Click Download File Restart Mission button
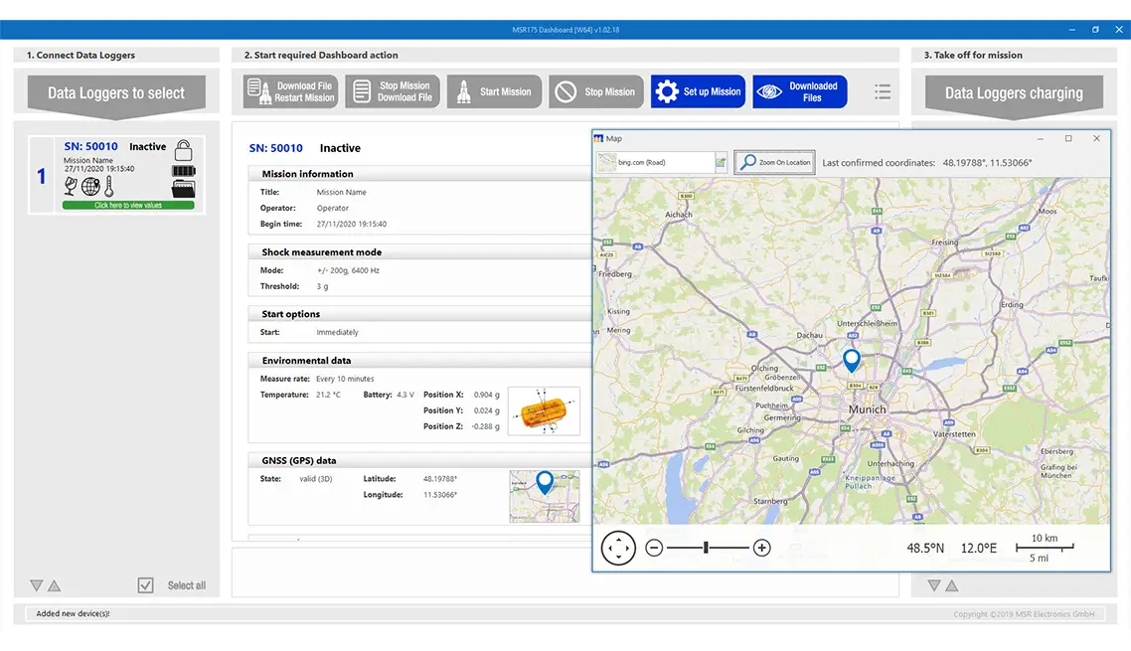This screenshot has height=651, width=1131. pyautogui.click(x=291, y=91)
